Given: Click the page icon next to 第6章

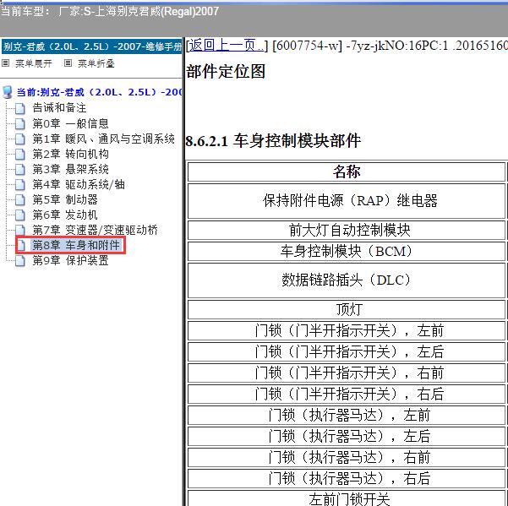Looking at the screenshot, I should point(20,215).
